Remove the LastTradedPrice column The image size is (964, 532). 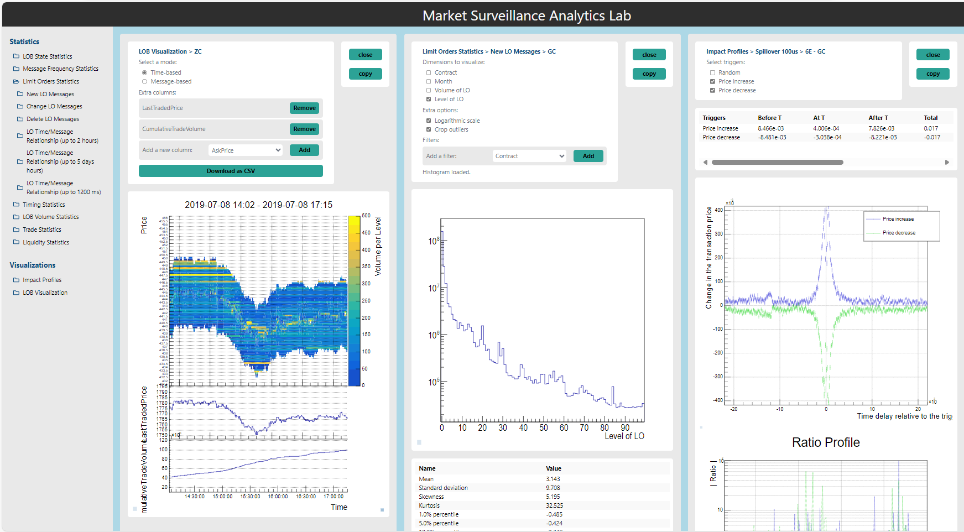point(304,108)
